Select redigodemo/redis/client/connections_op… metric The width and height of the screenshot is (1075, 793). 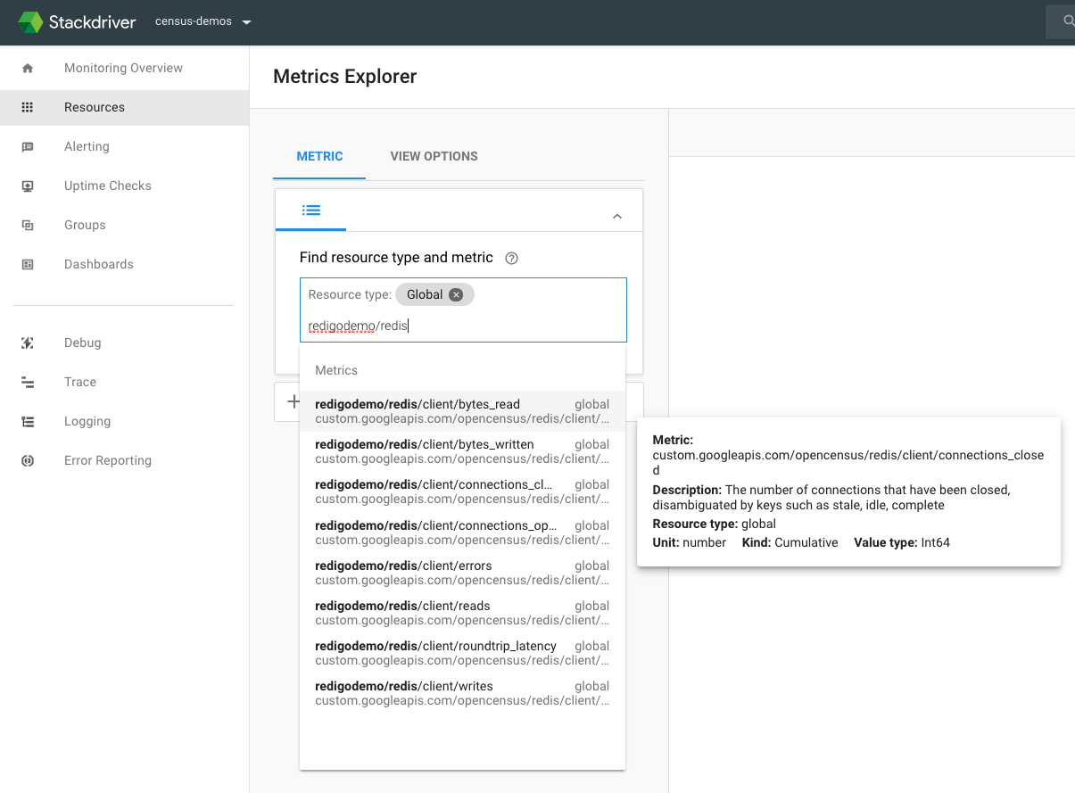pos(462,533)
